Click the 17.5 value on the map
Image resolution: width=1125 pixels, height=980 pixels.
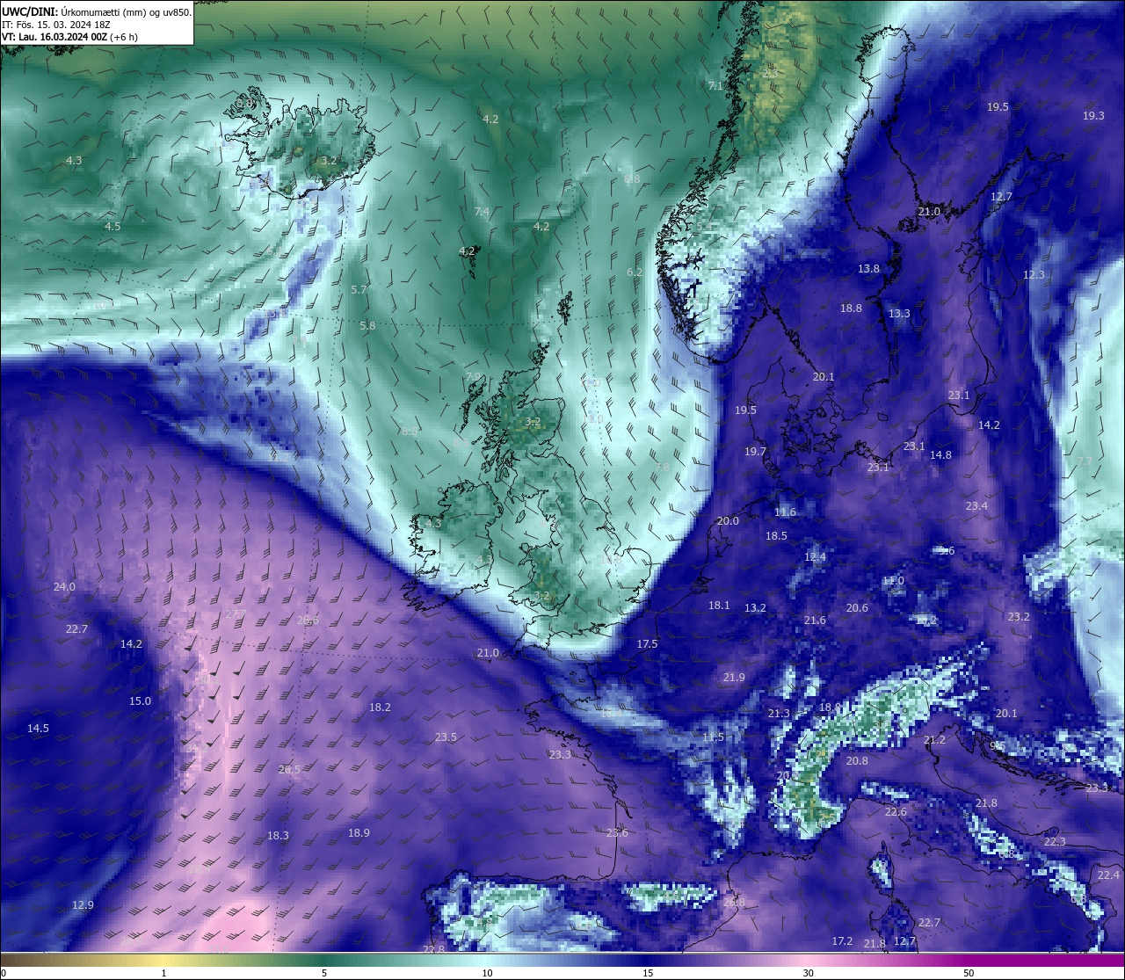click(647, 644)
